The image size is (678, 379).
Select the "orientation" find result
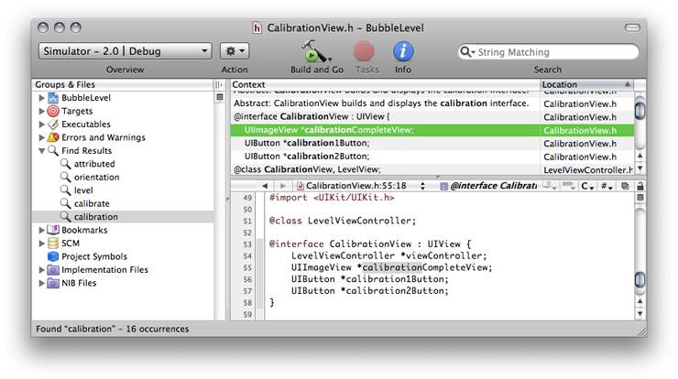click(x=96, y=177)
